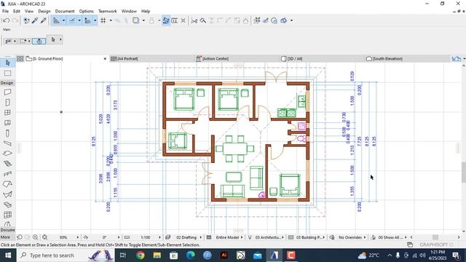Click the taskbar search box
466x262 pixels.
coord(66,255)
